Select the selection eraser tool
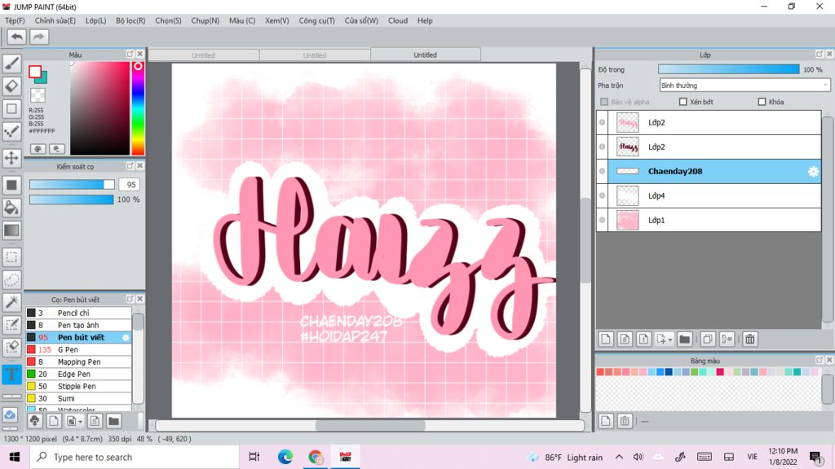This screenshot has height=469, width=835. click(x=11, y=347)
